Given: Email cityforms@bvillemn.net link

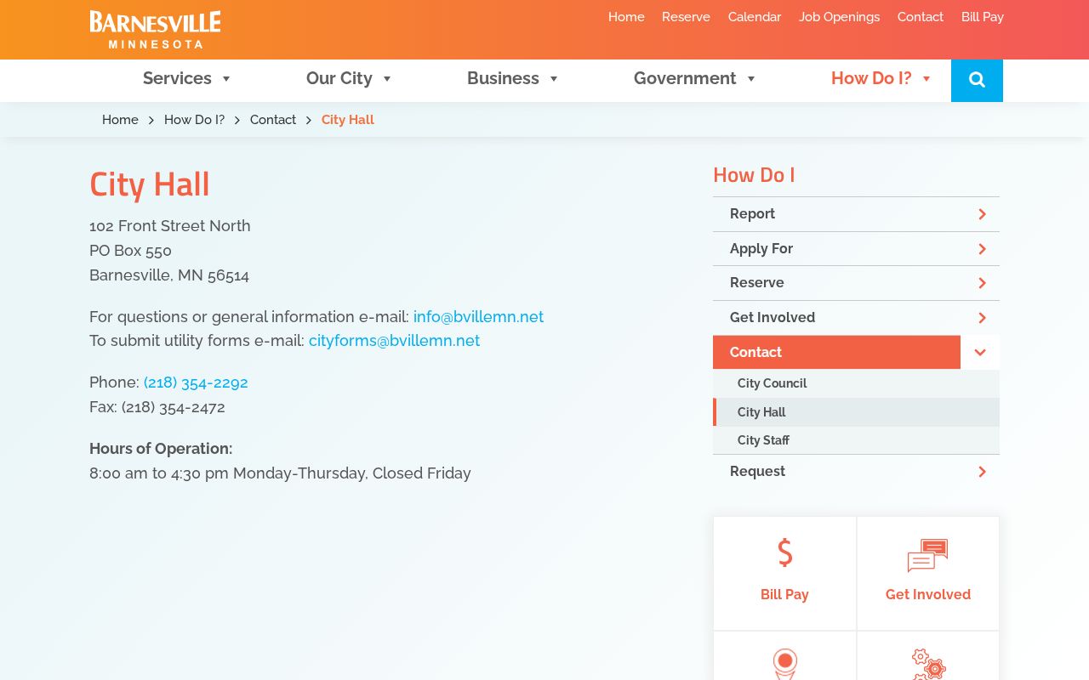Looking at the screenshot, I should (x=394, y=341).
